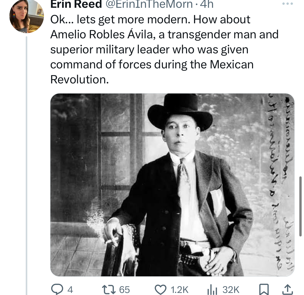This screenshot has height=295, width=304.
Task: Click the retweet count of 65
Action: coord(124,290)
